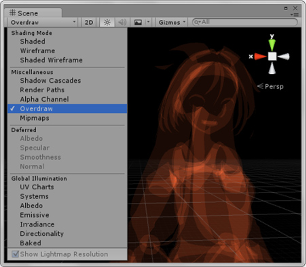This screenshot has width=306, height=267.
Task: Click Deferred Specular entry
Action: (x=68, y=148)
